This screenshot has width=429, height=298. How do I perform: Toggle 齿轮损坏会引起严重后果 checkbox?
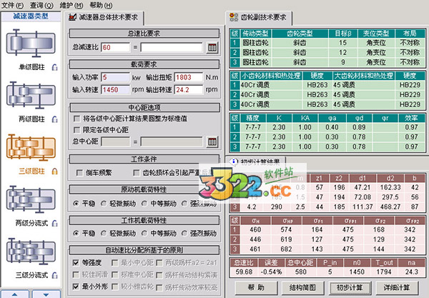tap(136, 173)
